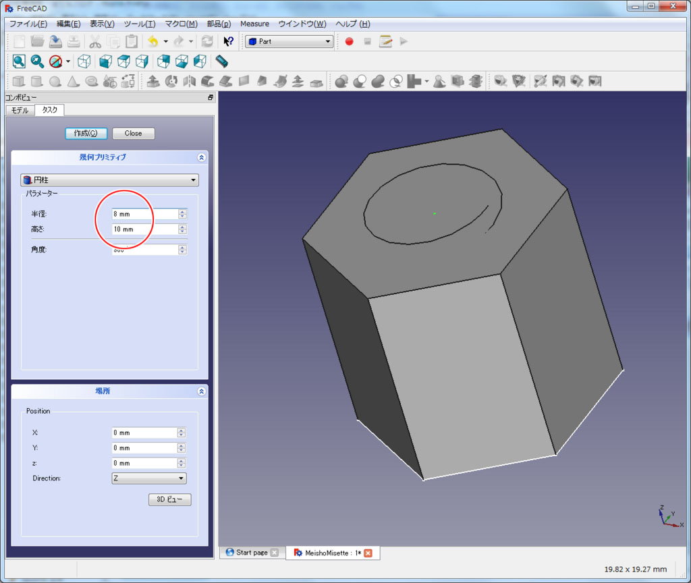
Task: Open the マクロ(M) menu
Action: coord(181,24)
